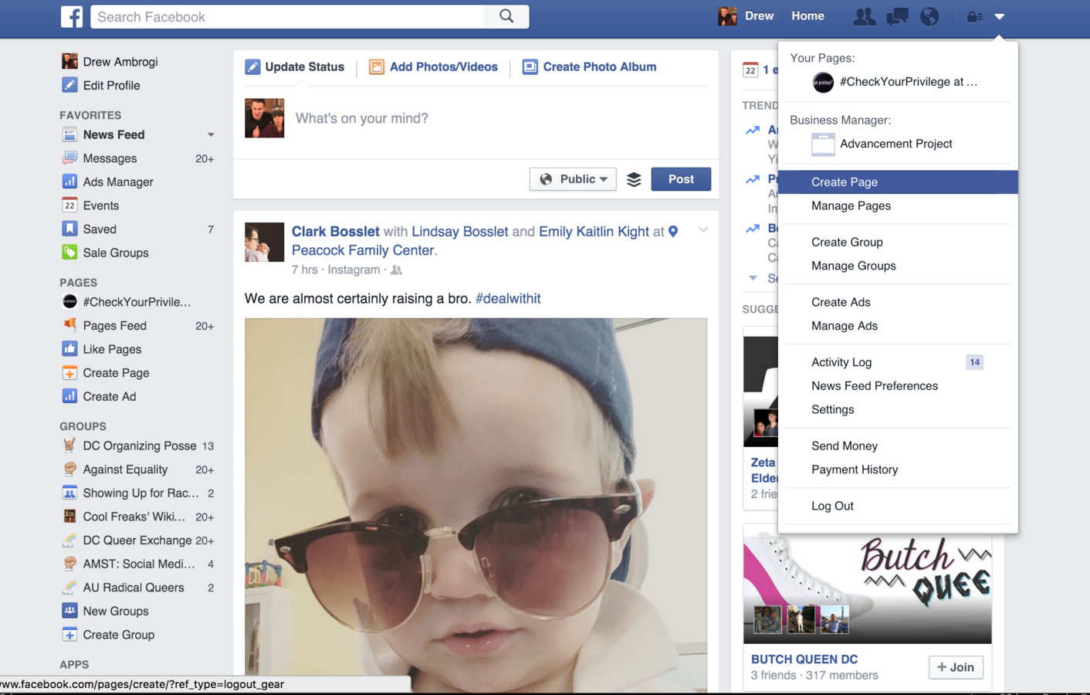Open the Public audience selector

click(x=573, y=179)
